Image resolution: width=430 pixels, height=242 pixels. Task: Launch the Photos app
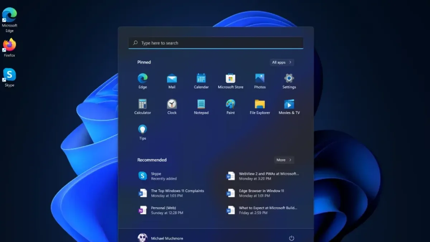pyautogui.click(x=260, y=81)
